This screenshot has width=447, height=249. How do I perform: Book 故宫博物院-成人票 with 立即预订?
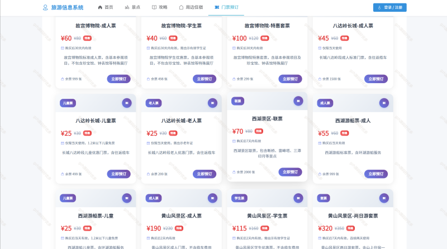tap(118, 79)
